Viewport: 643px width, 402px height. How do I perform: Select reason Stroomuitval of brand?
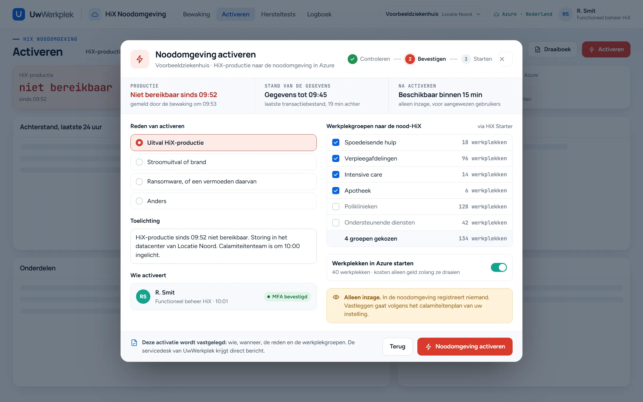click(223, 162)
